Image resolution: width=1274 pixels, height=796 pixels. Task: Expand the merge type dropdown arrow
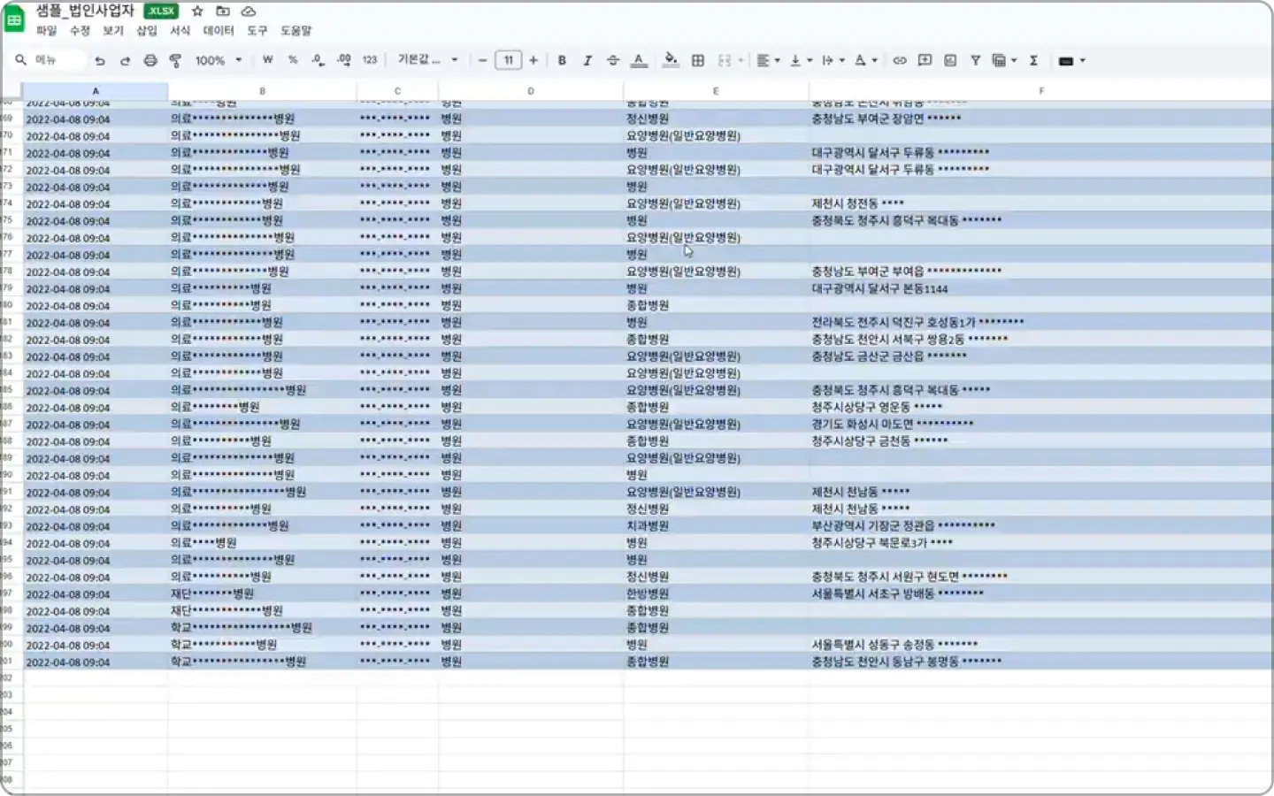pyautogui.click(x=741, y=60)
